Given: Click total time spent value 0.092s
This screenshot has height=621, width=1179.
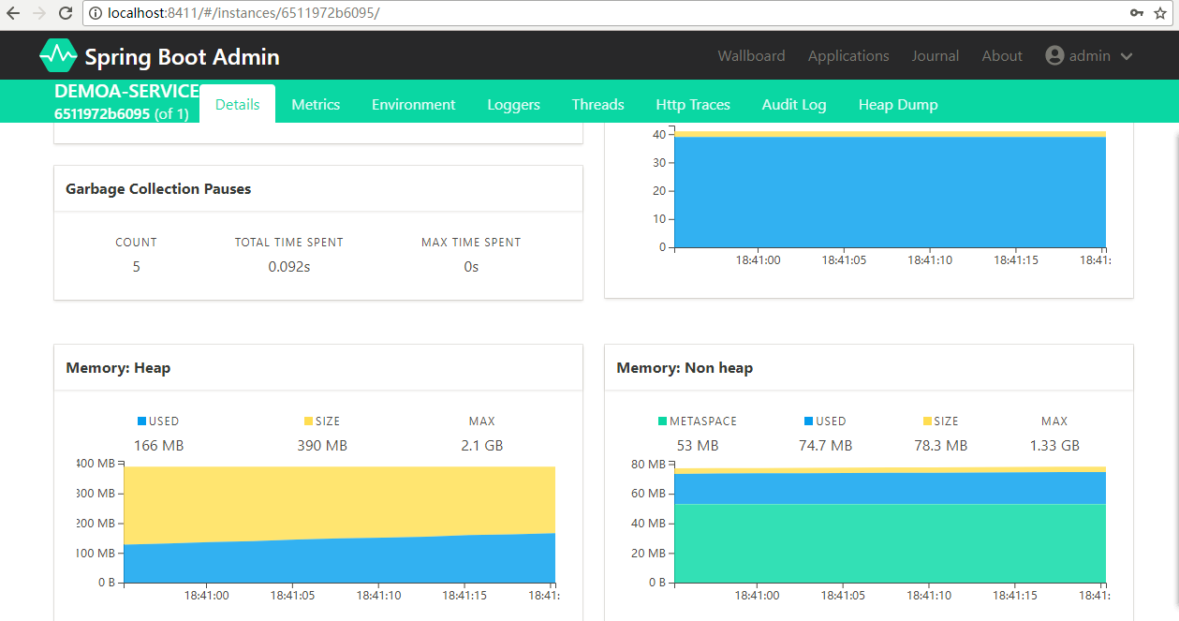Looking at the screenshot, I should click(289, 267).
